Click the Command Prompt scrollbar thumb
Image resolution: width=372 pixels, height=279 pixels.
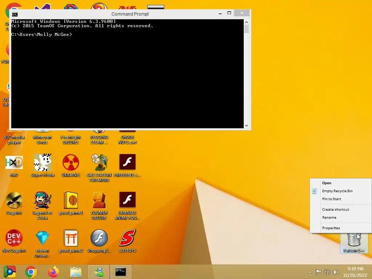[x=247, y=29]
